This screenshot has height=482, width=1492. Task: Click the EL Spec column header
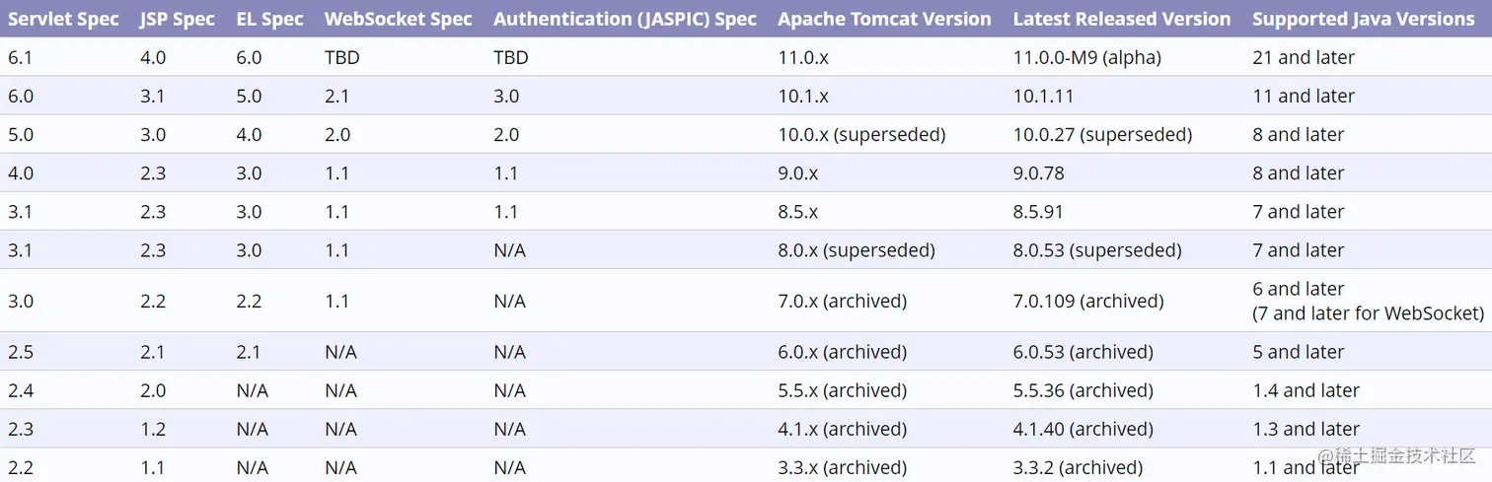point(269,19)
